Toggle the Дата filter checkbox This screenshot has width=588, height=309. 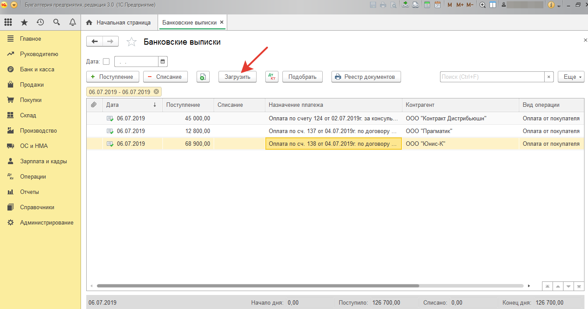coord(106,62)
